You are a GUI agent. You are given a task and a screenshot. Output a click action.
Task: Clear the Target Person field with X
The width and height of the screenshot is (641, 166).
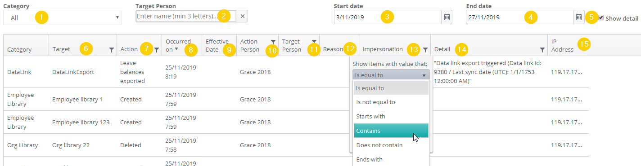click(242, 16)
